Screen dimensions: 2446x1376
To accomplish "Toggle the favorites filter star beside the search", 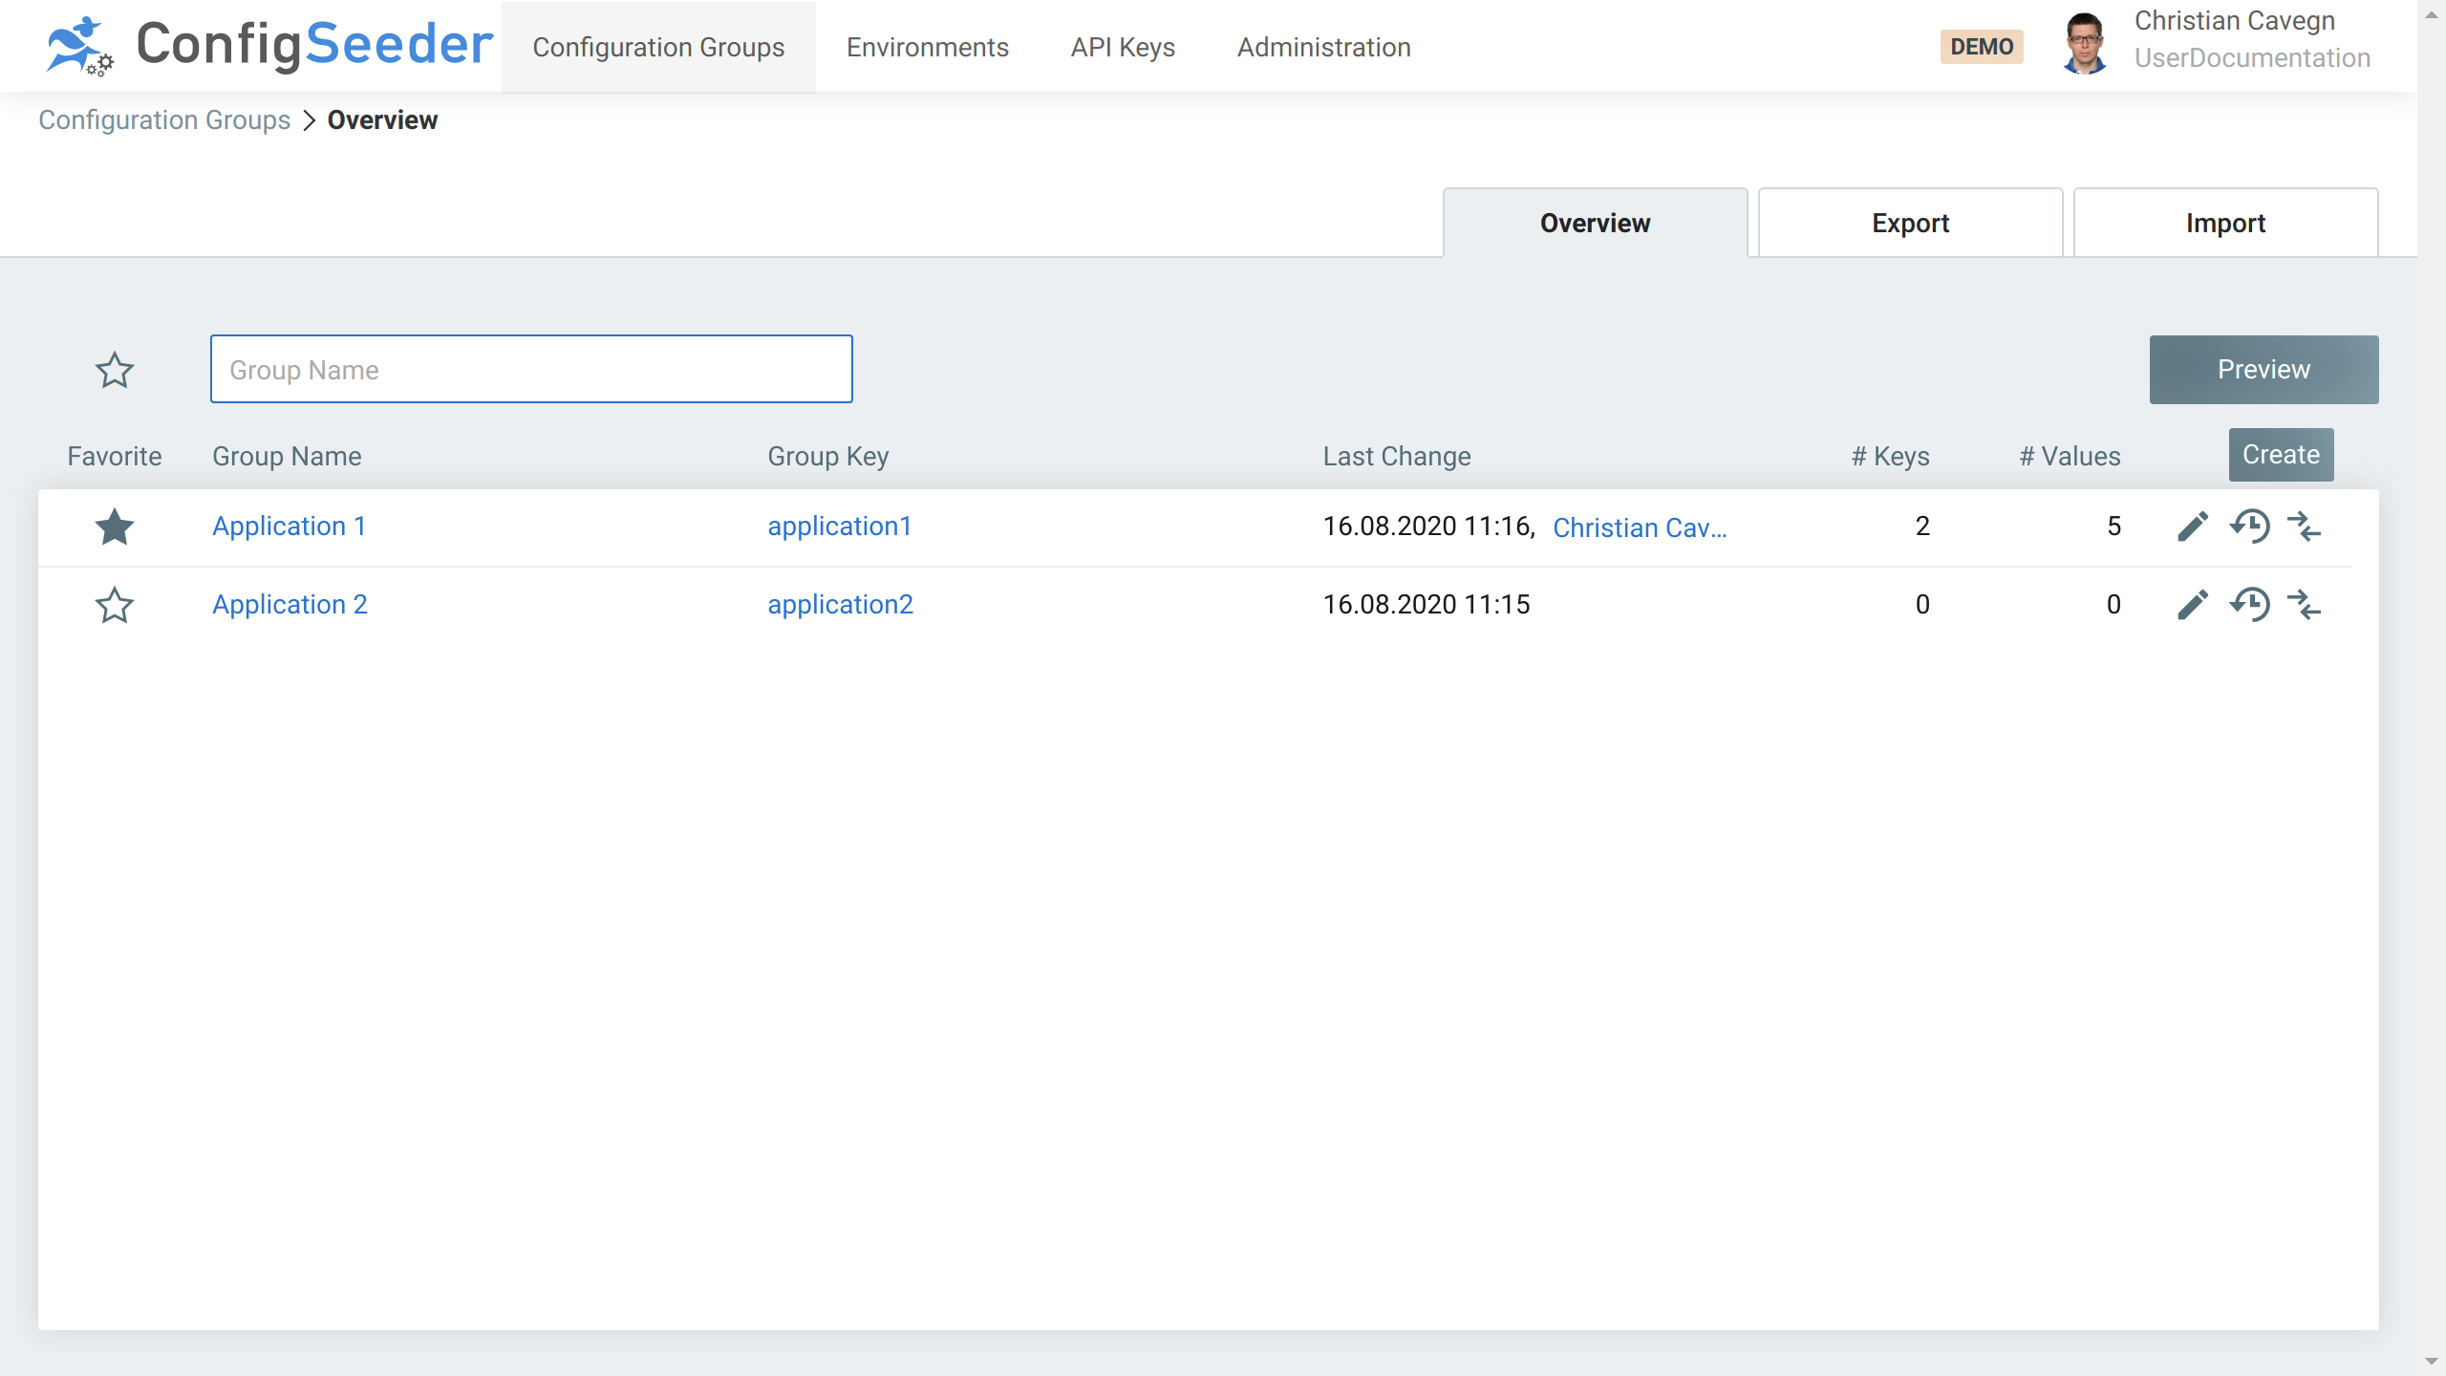I will coord(115,370).
